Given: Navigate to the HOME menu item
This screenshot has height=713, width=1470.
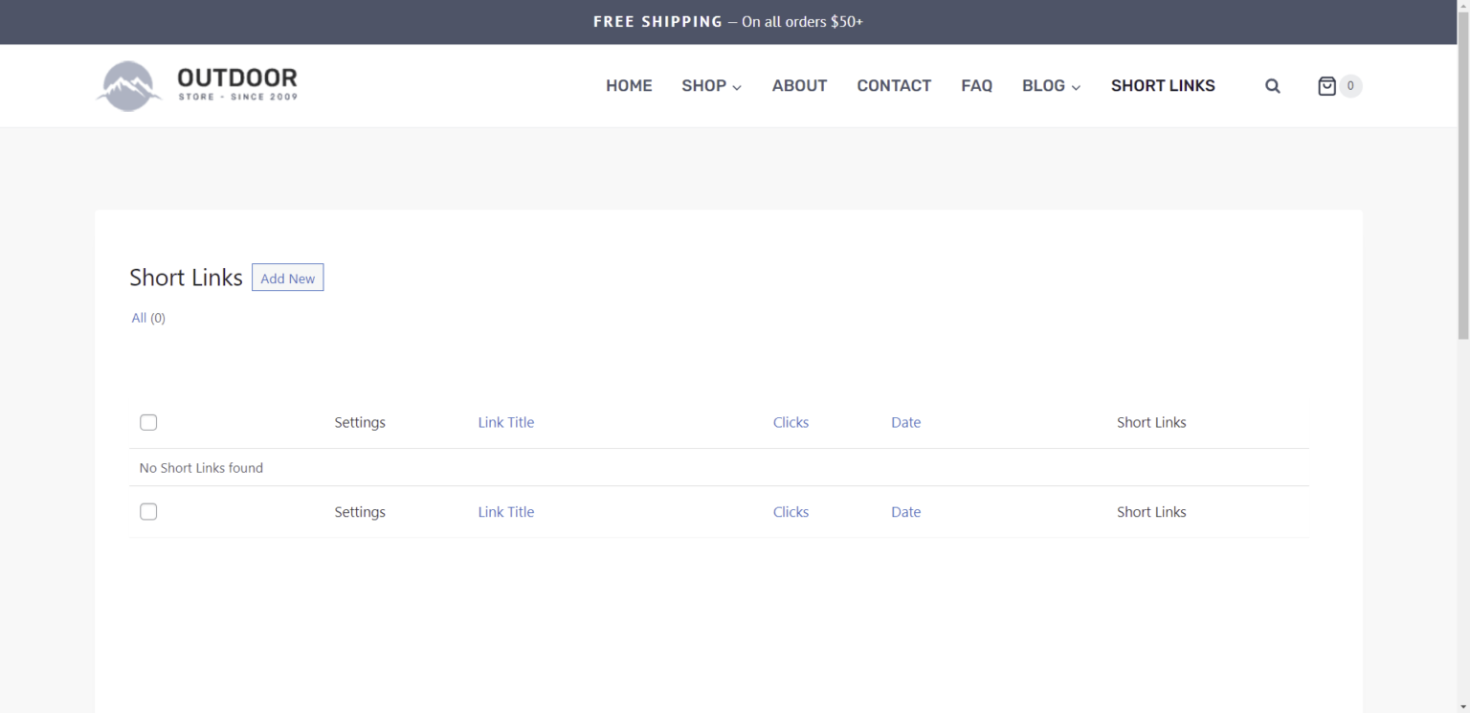Looking at the screenshot, I should [x=629, y=85].
